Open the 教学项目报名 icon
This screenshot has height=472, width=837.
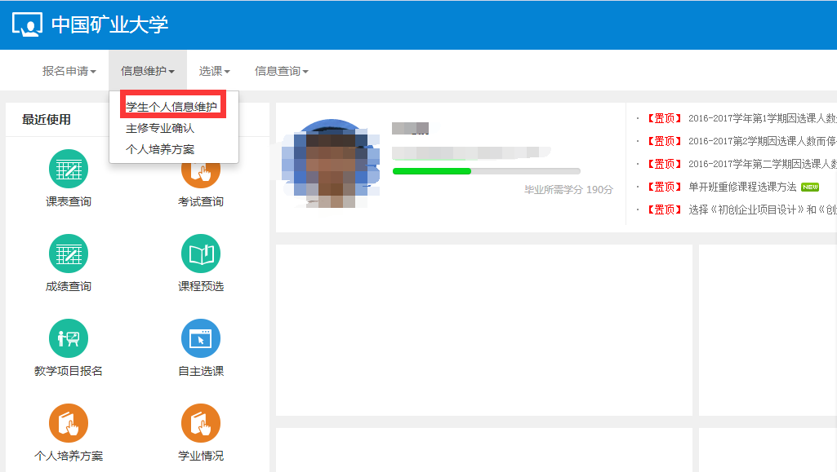(69, 338)
